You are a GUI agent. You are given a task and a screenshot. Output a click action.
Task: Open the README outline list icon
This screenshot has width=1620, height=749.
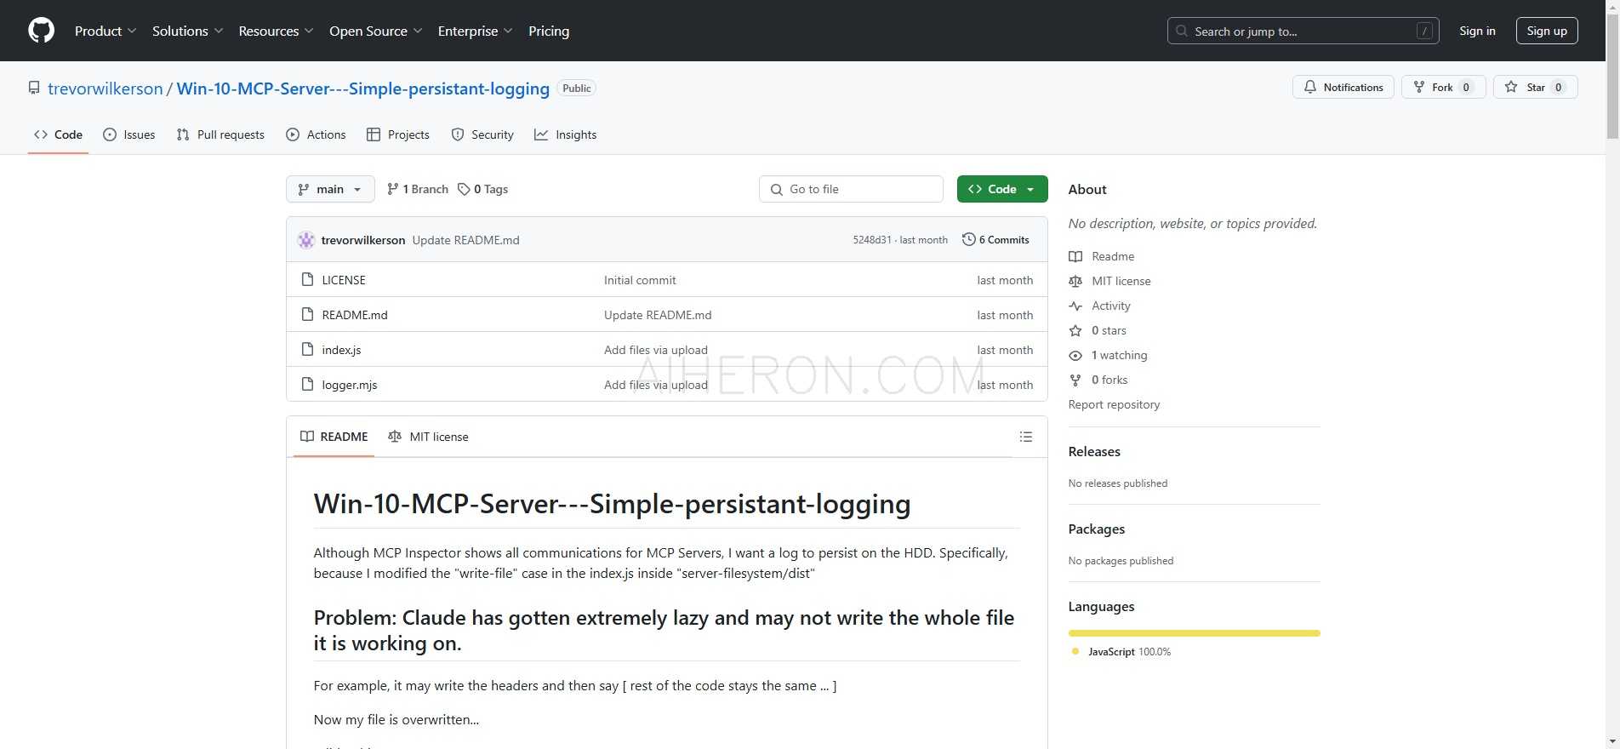pyautogui.click(x=1026, y=437)
